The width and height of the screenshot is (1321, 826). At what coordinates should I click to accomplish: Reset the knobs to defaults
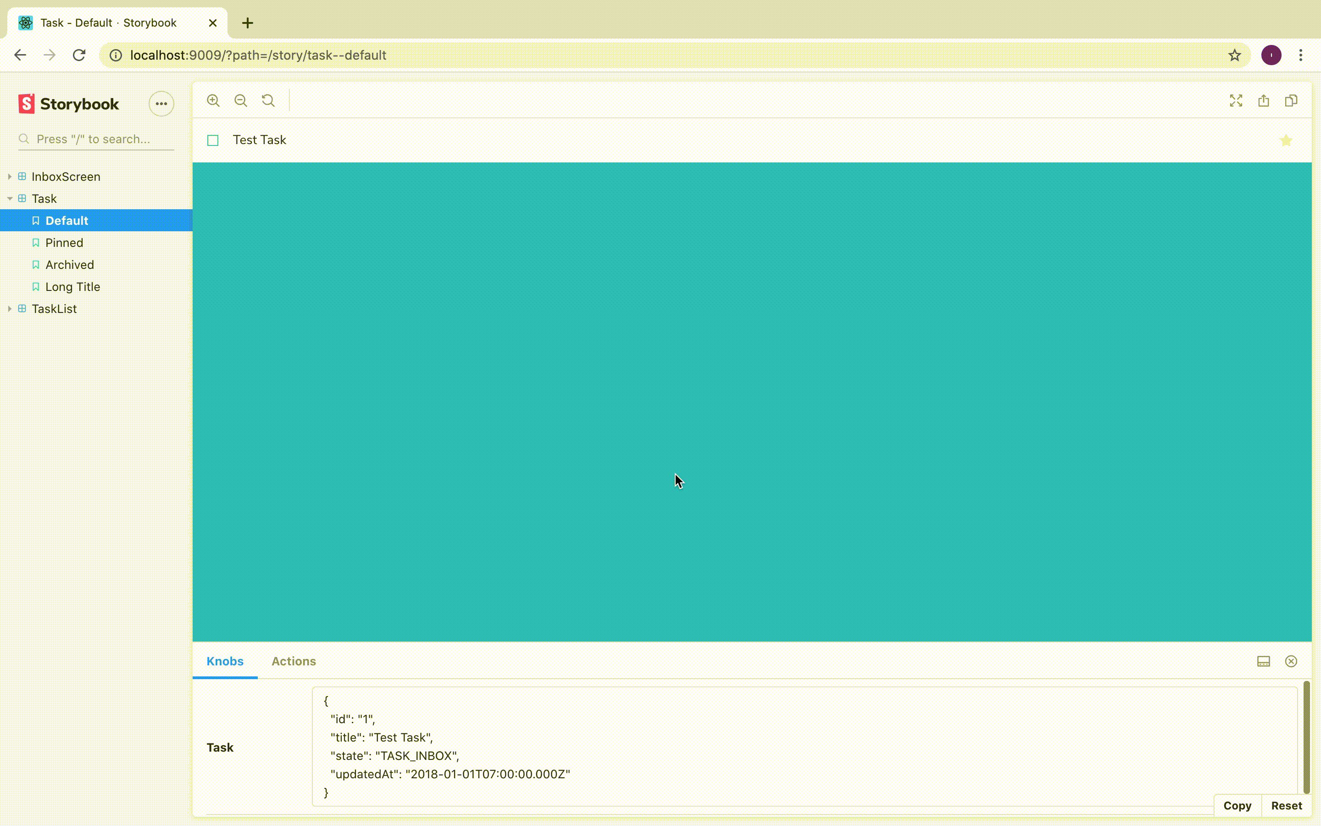click(x=1287, y=805)
